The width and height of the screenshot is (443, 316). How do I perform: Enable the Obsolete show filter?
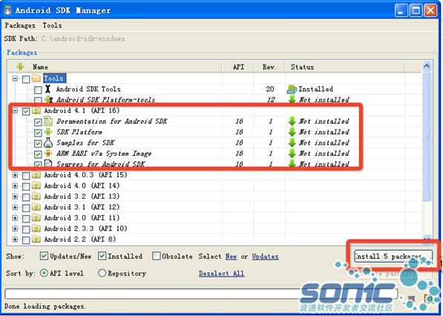(157, 256)
